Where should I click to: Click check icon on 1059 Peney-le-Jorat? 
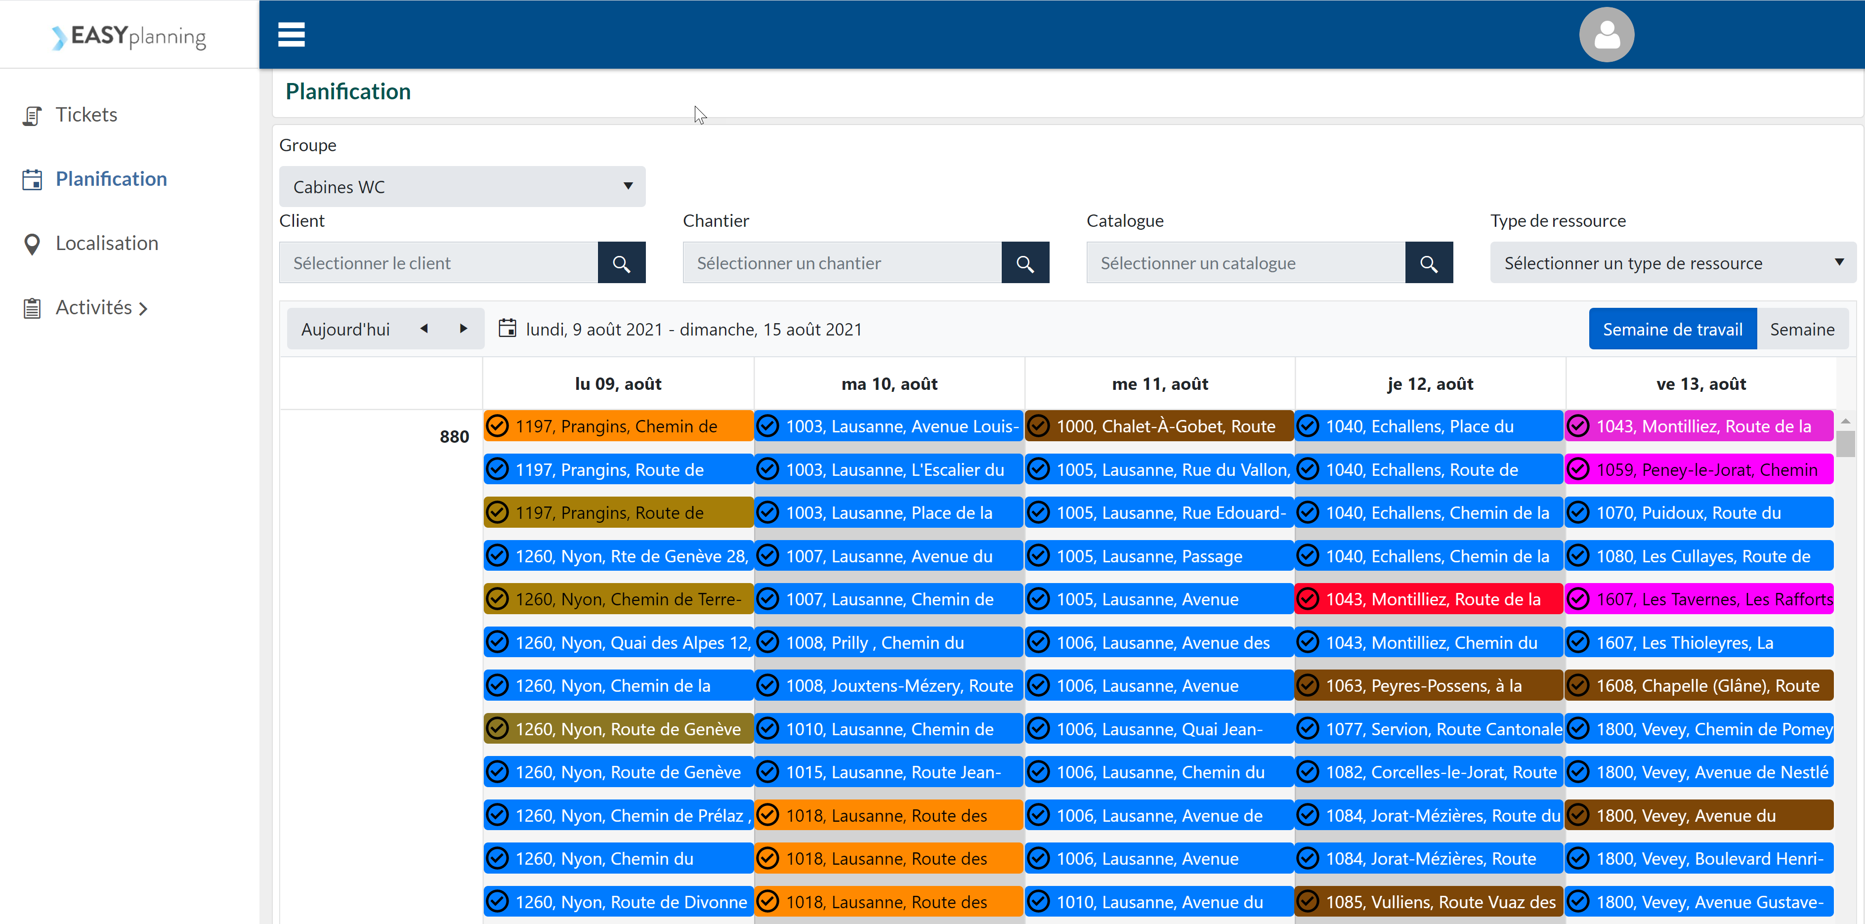click(1578, 469)
